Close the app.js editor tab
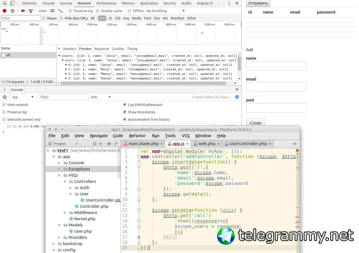The width and height of the screenshot is (359, 253). pyautogui.click(x=187, y=144)
